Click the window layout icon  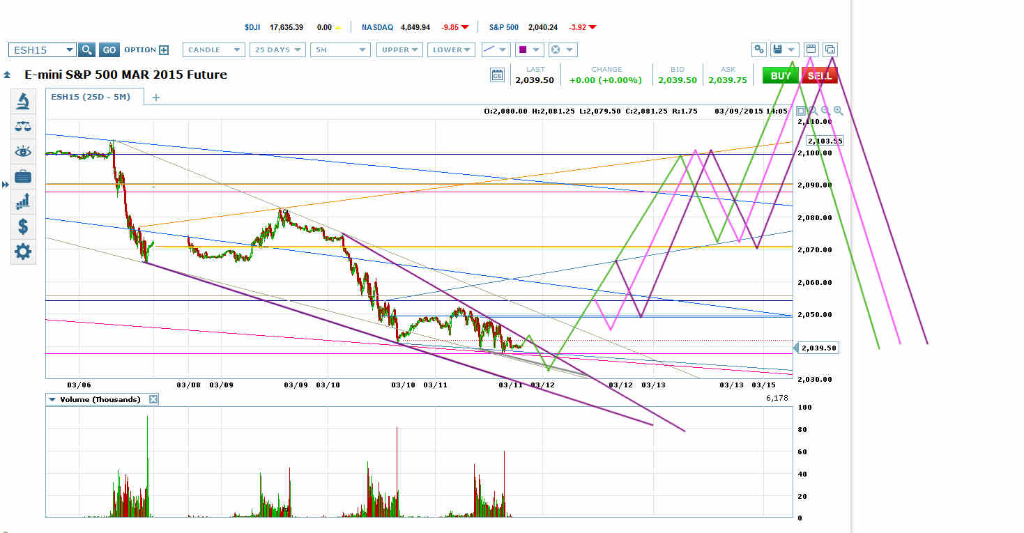coord(811,49)
